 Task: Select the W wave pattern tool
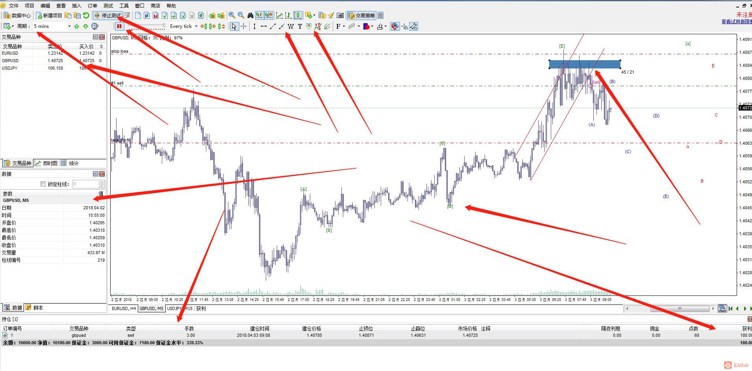(x=291, y=26)
